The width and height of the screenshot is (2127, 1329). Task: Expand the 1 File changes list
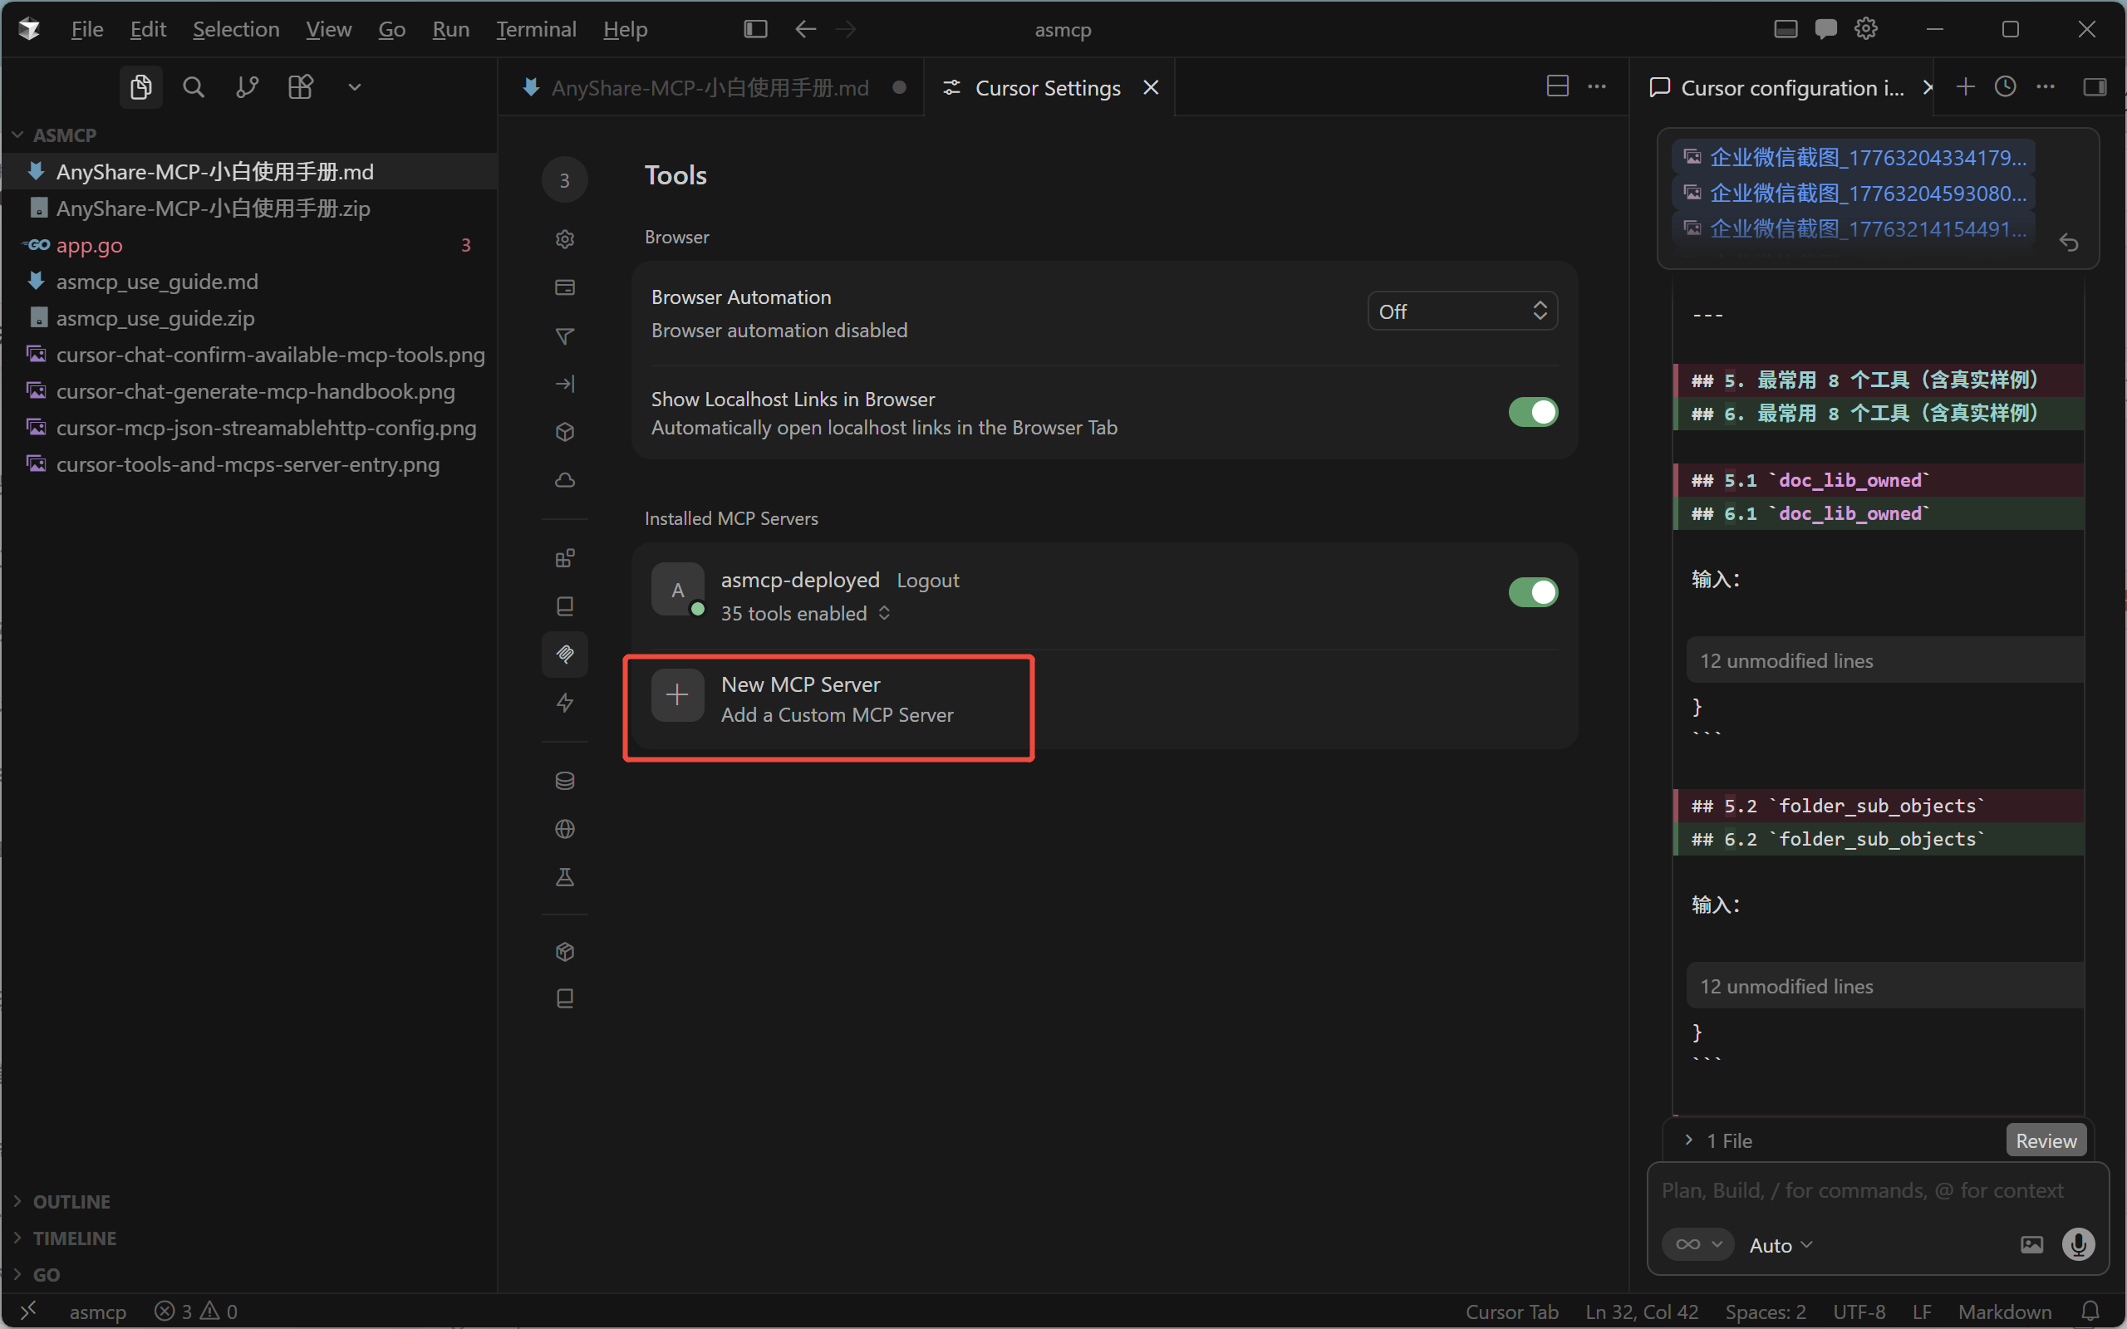tap(1718, 1141)
